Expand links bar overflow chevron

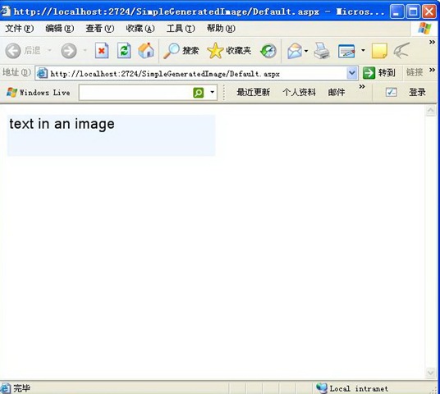coord(432,70)
